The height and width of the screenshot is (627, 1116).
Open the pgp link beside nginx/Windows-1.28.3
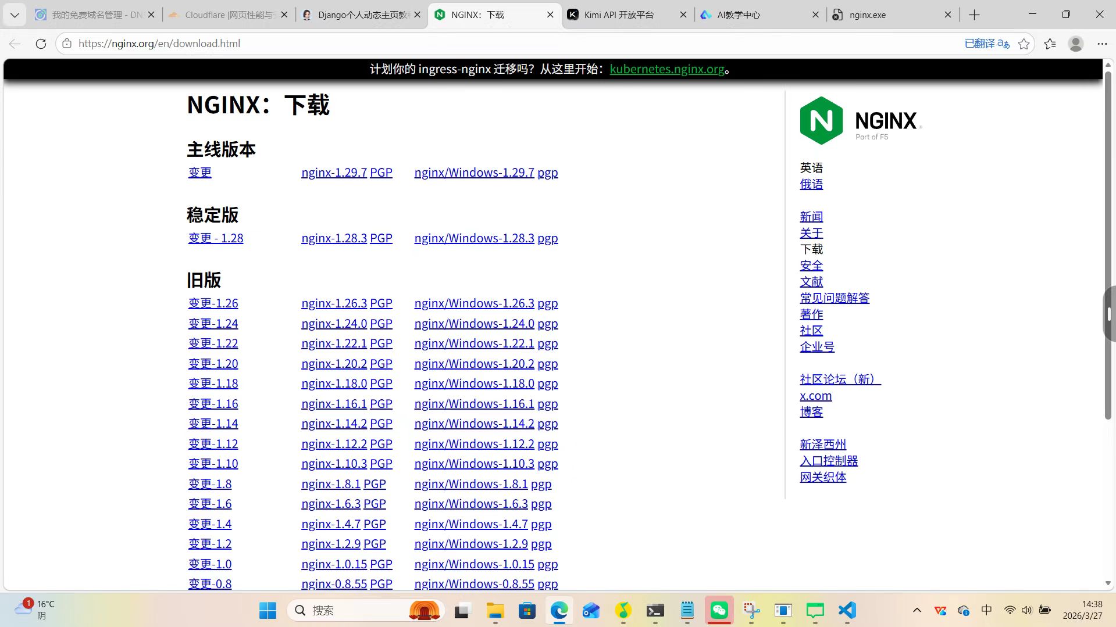[548, 238]
